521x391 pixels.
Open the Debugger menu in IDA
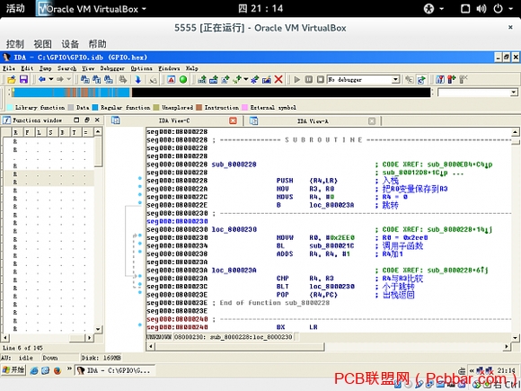(112, 68)
